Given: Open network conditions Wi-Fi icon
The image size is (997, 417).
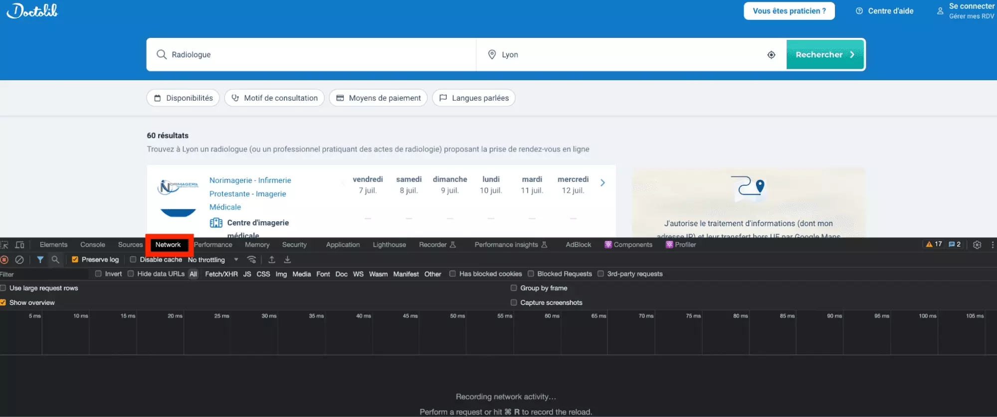Looking at the screenshot, I should 252,260.
